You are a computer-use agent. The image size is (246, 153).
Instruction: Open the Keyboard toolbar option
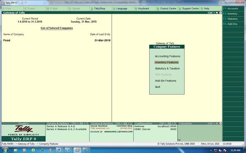click(142, 9)
